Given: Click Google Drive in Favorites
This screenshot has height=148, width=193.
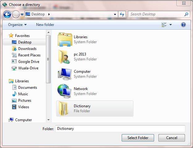Looking at the screenshot, I should point(28,62).
